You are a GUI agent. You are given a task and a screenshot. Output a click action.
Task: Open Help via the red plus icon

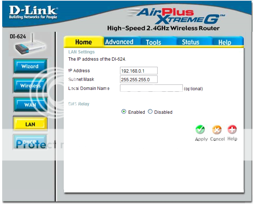[x=232, y=130]
